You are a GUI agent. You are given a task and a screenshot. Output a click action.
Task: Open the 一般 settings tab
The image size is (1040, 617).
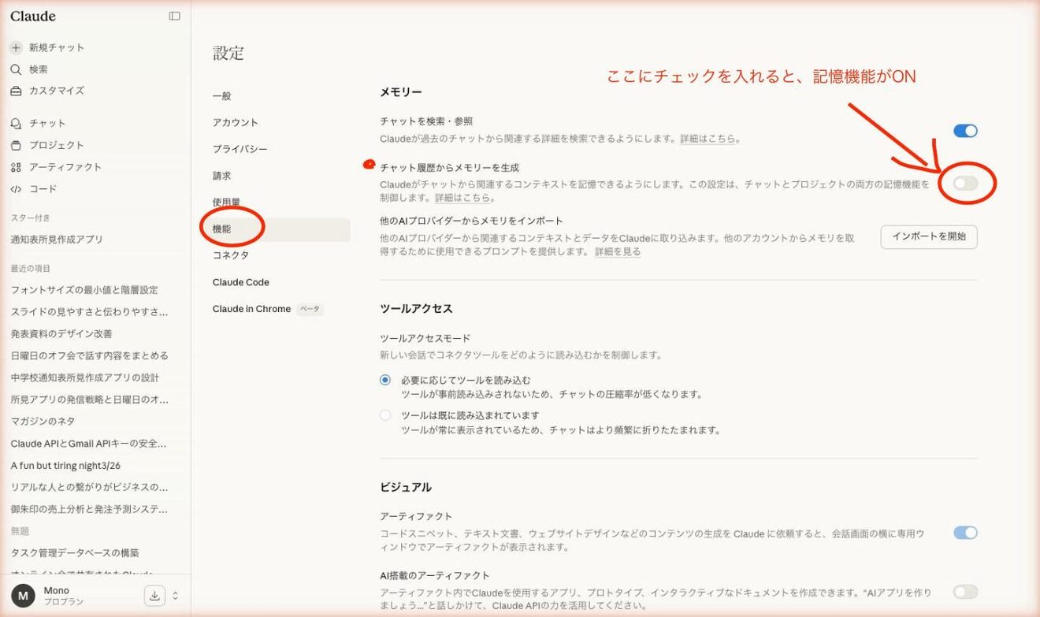[x=222, y=96]
